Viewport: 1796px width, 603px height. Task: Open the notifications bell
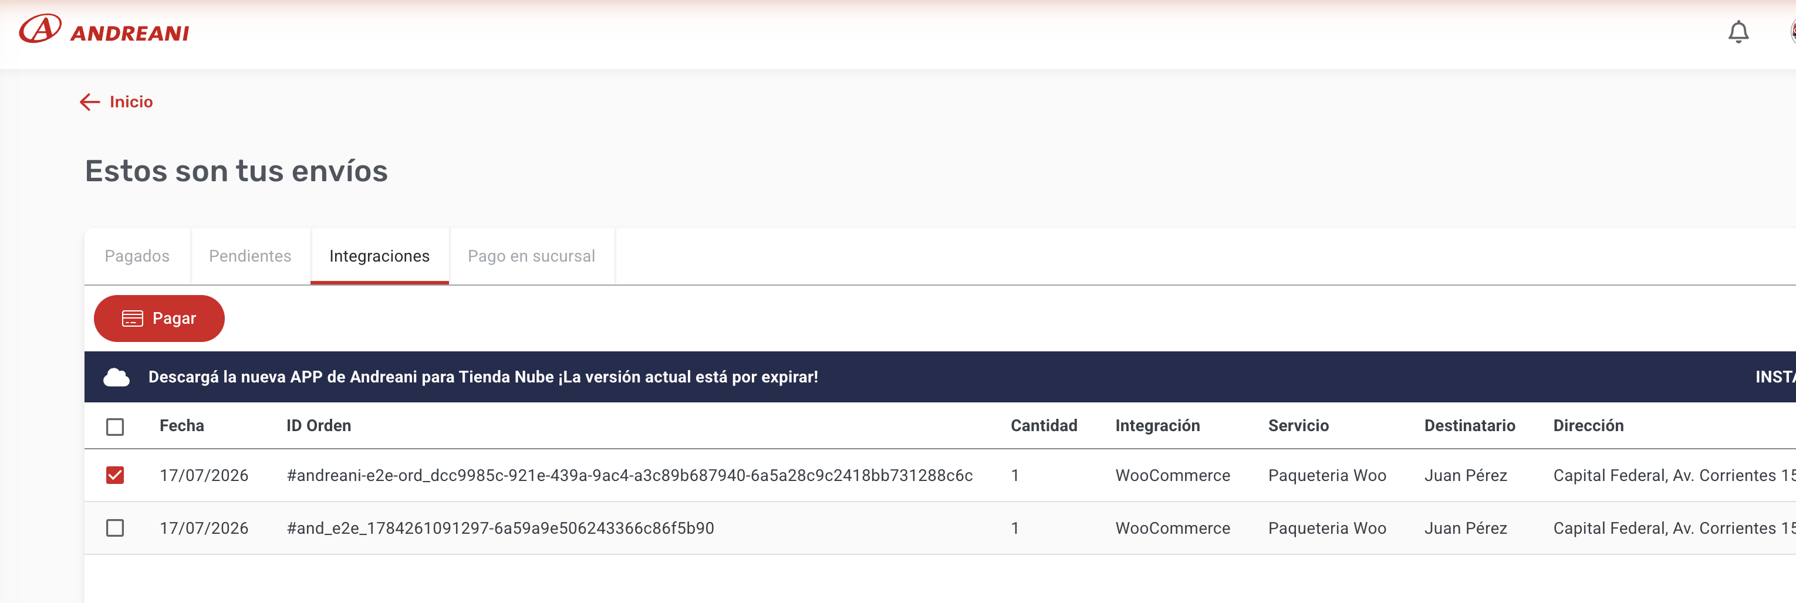point(1738,32)
